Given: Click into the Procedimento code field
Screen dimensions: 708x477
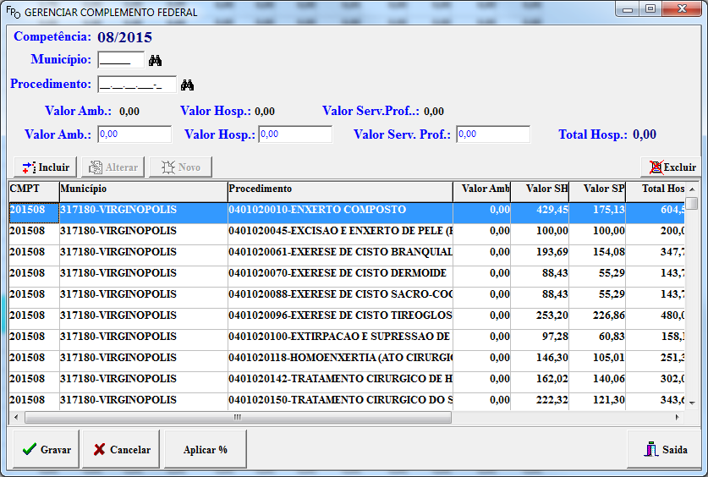Looking at the screenshot, I should click(x=136, y=85).
